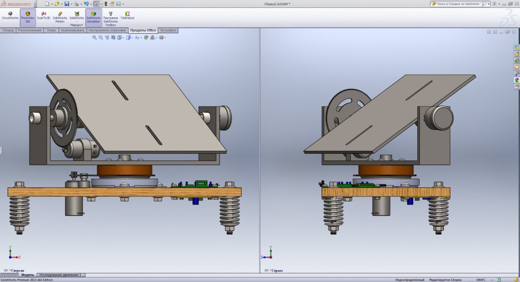This screenshot has width=520, height=282.
Task: Open the dropdown arrow beside the Undo button
Action: pyautogui.click(x=90, y=4)
